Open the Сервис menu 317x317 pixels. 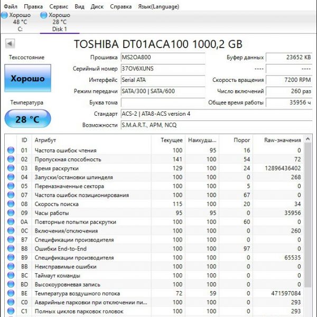click(59, 6)
